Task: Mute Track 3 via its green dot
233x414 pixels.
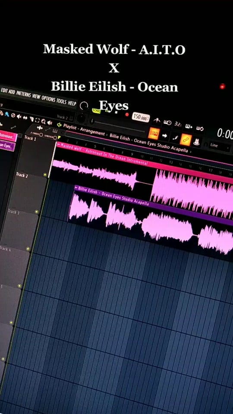Action: point(28,249)
